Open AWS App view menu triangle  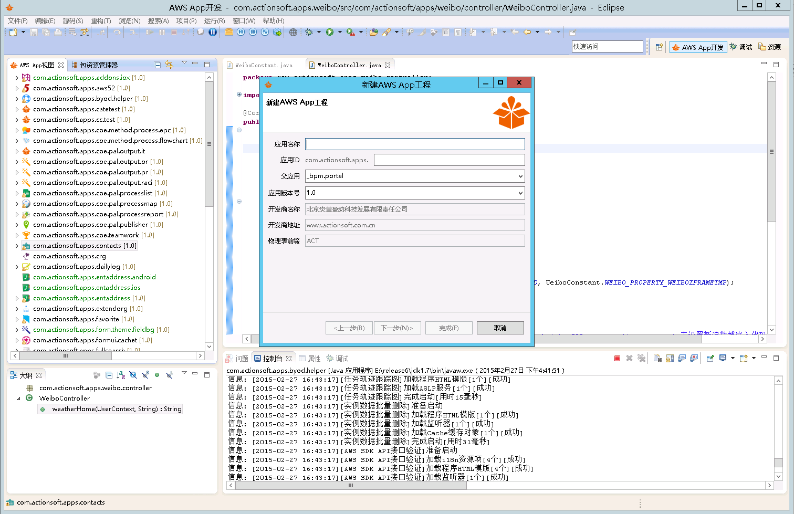[184, 64]
